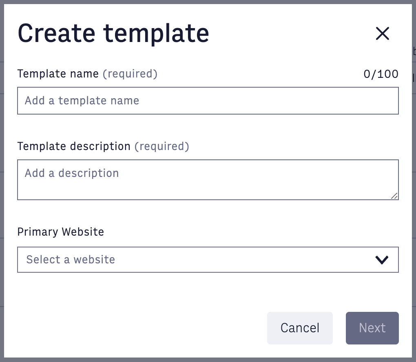Click "(required)" beside Template description
416x362 pixels.
click(162, 146)
